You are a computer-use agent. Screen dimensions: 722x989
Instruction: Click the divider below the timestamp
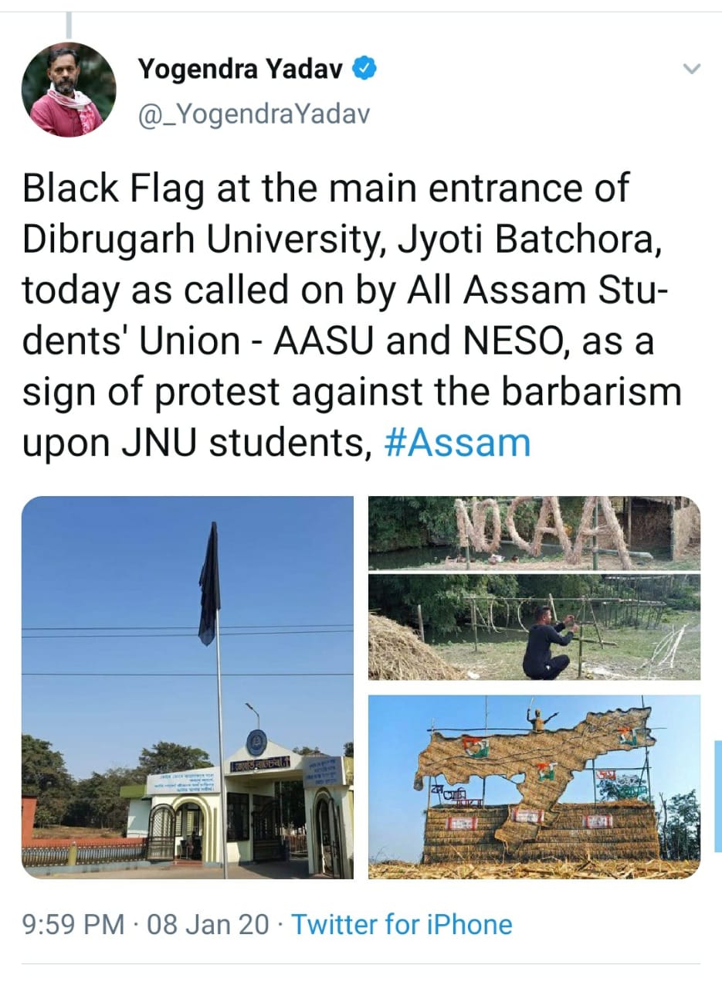361,963
